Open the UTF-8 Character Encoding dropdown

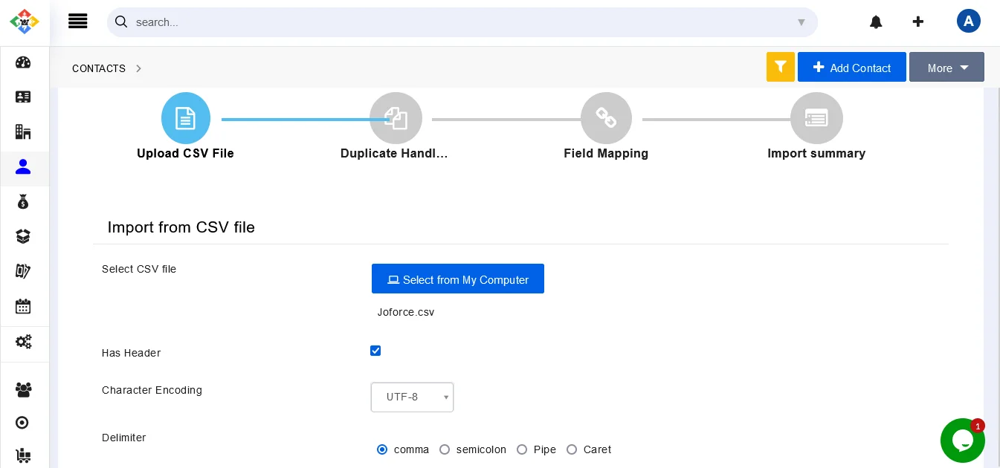tap(413, 397)
